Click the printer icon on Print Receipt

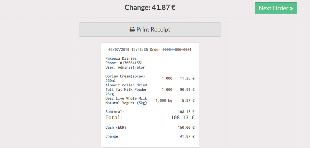click(132, 30)
